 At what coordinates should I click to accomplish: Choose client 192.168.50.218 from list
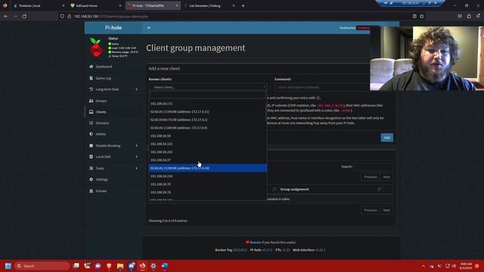click(x=208, y=176)
